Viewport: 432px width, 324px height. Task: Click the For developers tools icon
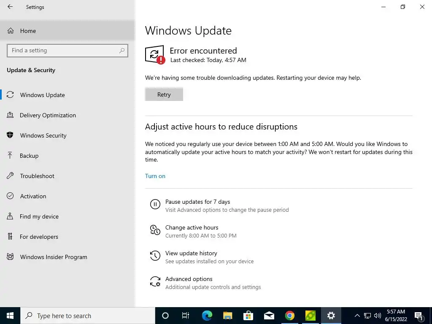[x=10, y=236]
